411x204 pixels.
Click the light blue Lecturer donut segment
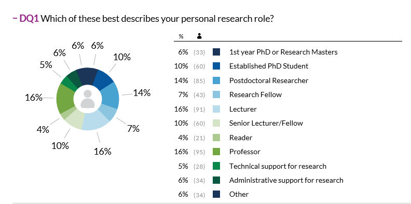pos(95,121)
